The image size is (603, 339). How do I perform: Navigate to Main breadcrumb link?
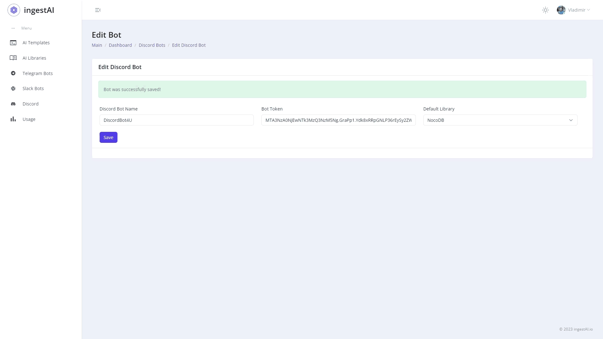[x=97, y=45]
